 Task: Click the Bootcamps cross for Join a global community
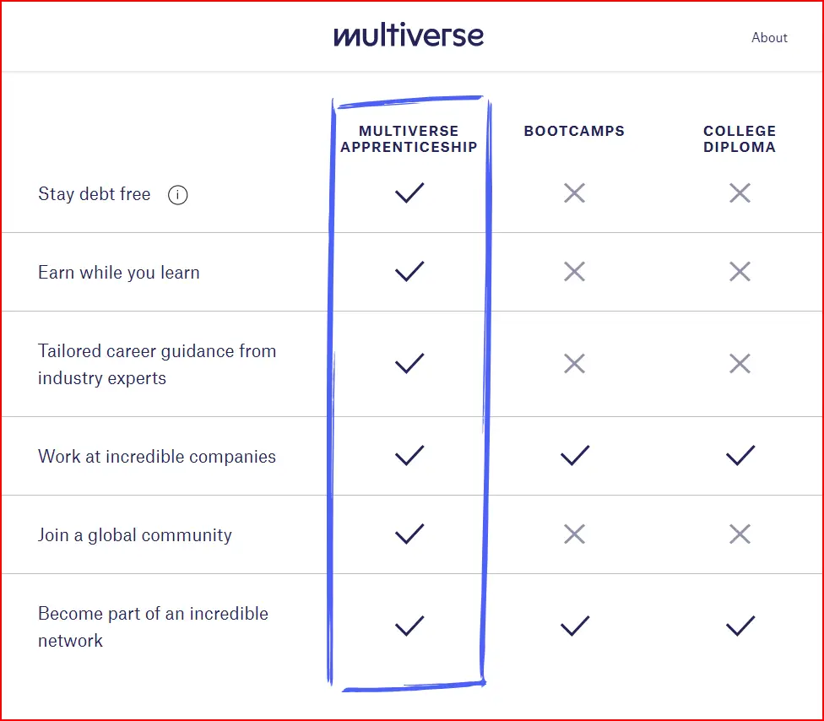574,534
